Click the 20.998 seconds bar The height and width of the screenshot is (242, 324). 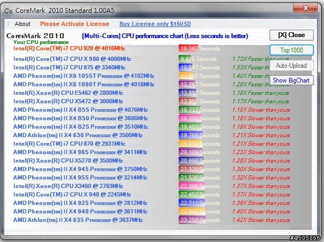point(191,161)
